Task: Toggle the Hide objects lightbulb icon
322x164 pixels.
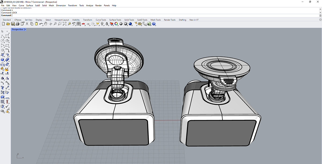Action: [102, 24]
